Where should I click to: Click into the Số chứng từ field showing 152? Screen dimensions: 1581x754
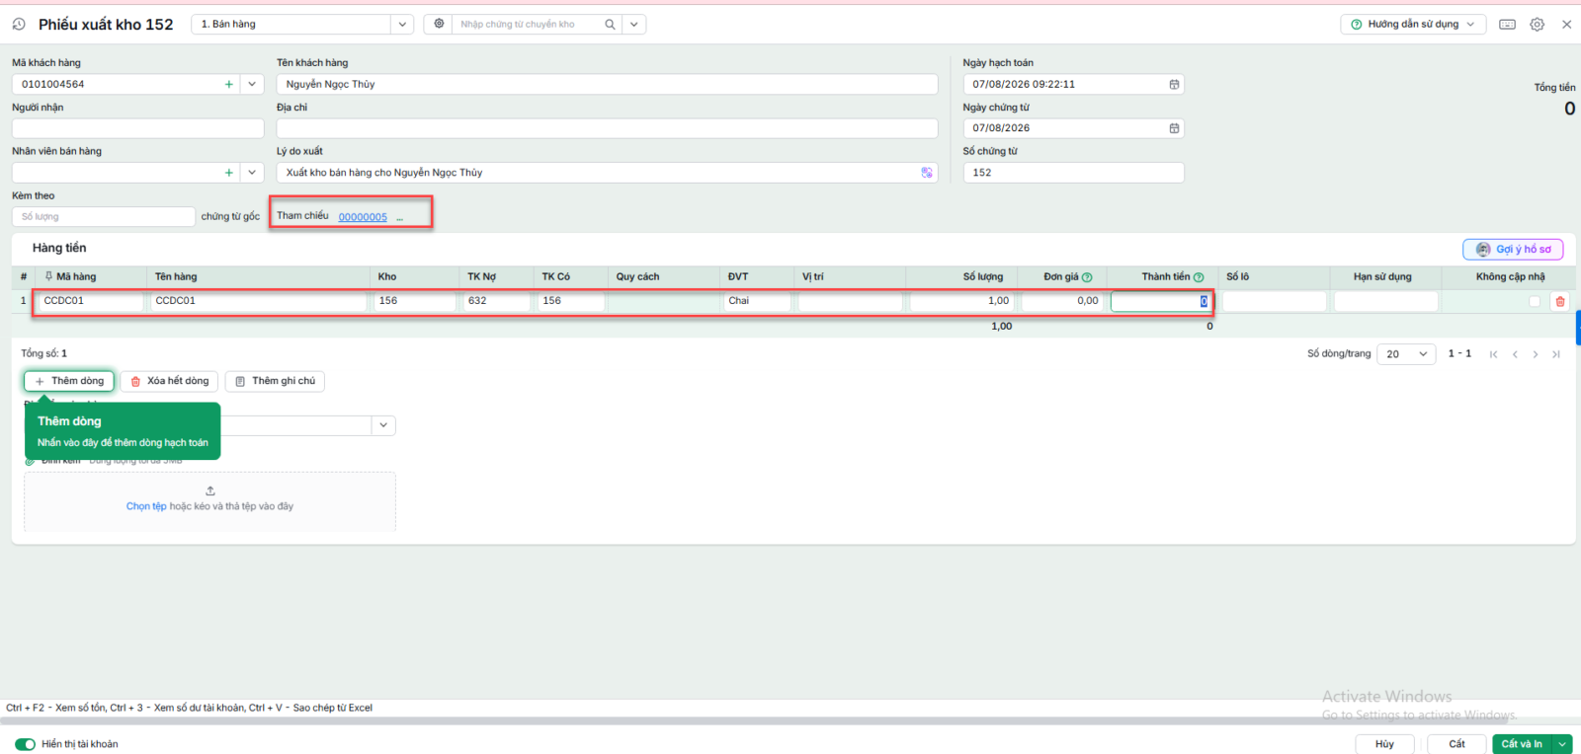(x=1073, y=173)
